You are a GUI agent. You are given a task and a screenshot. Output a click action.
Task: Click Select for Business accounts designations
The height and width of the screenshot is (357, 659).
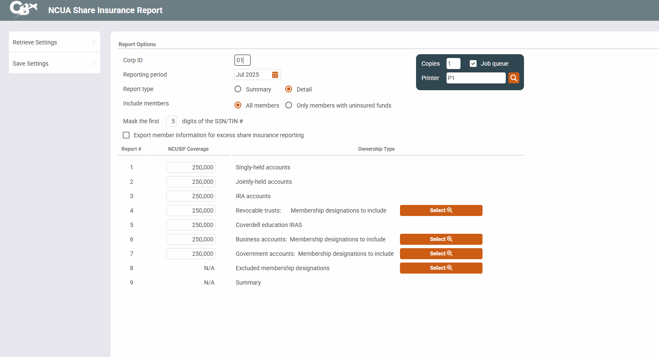click(x=441, y=239)
